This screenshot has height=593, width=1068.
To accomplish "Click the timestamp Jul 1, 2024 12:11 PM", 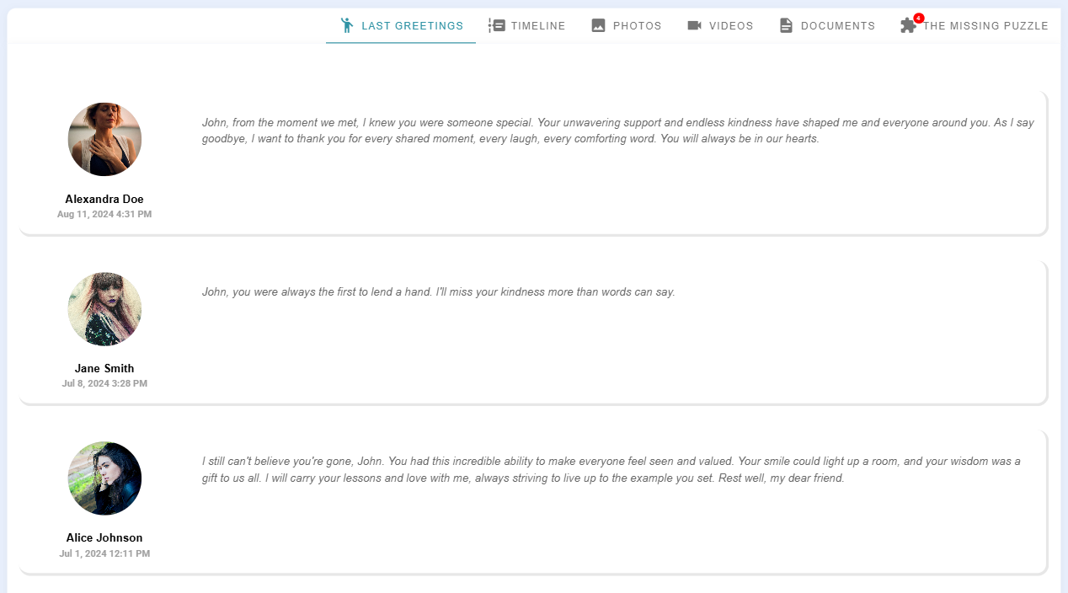I will coord(104,554).
